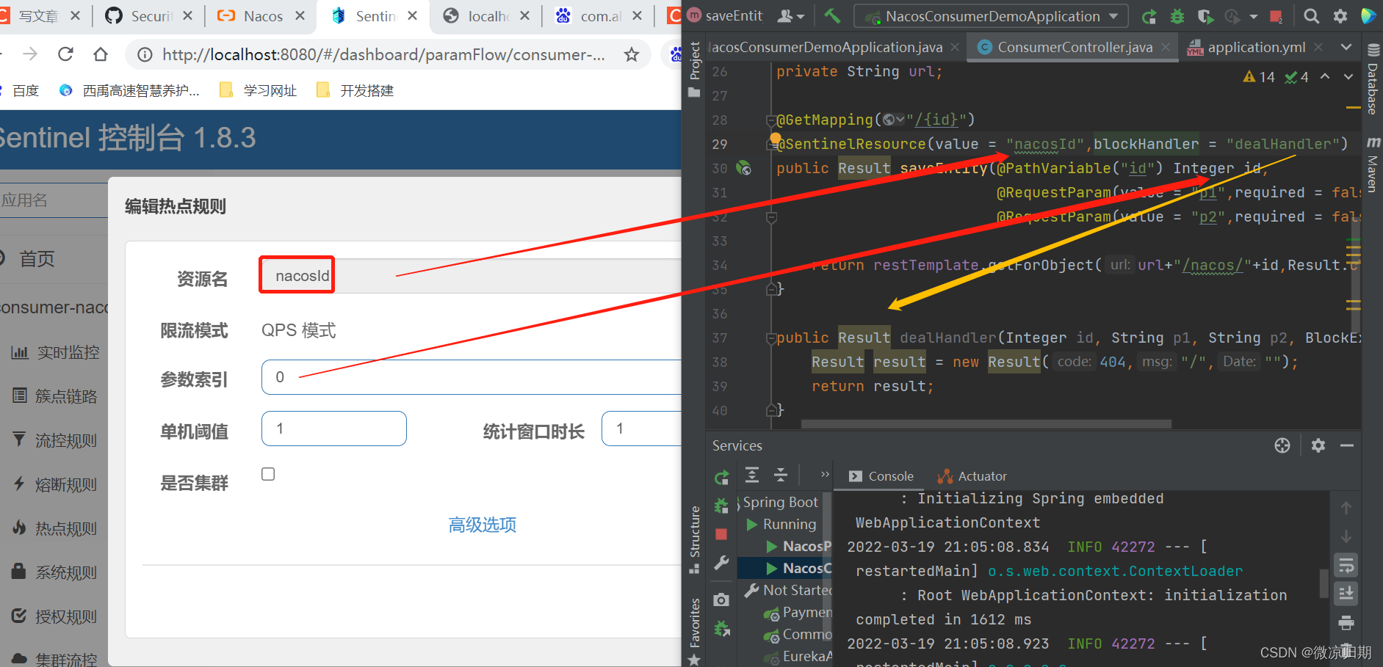
Task: Open 热点规则 in Sentinel sidebar
Action: 56,528
